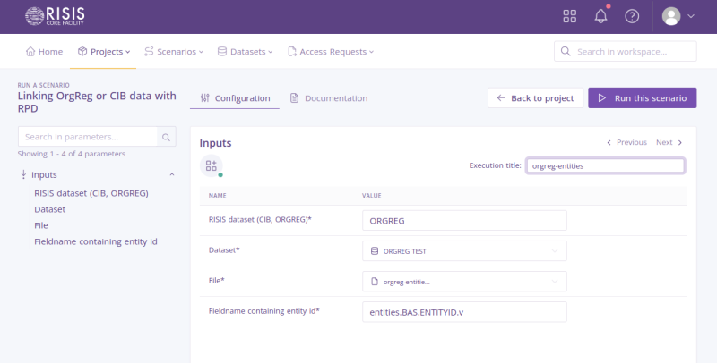Open the File dropdown showing orgreg-entitie
The height and width of the screenshot is (363, 717).
click(x=464, y=282)
